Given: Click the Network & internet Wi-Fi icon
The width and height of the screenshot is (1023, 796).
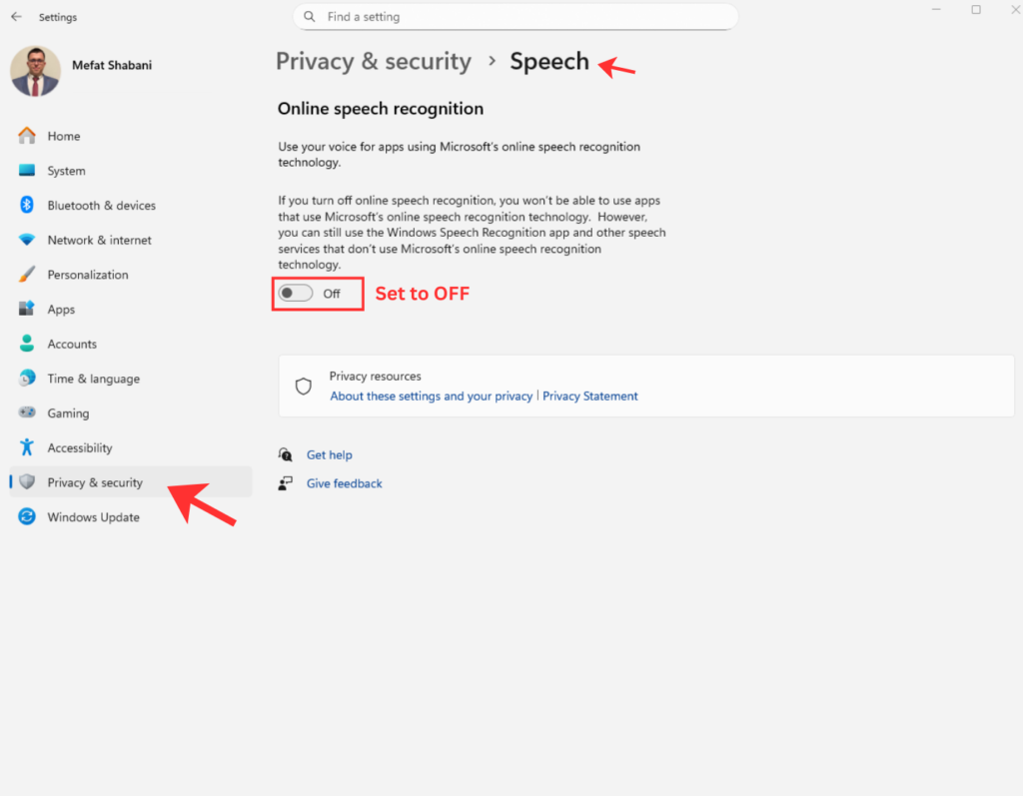Looking at the screenshot, I should pos(27,240).
